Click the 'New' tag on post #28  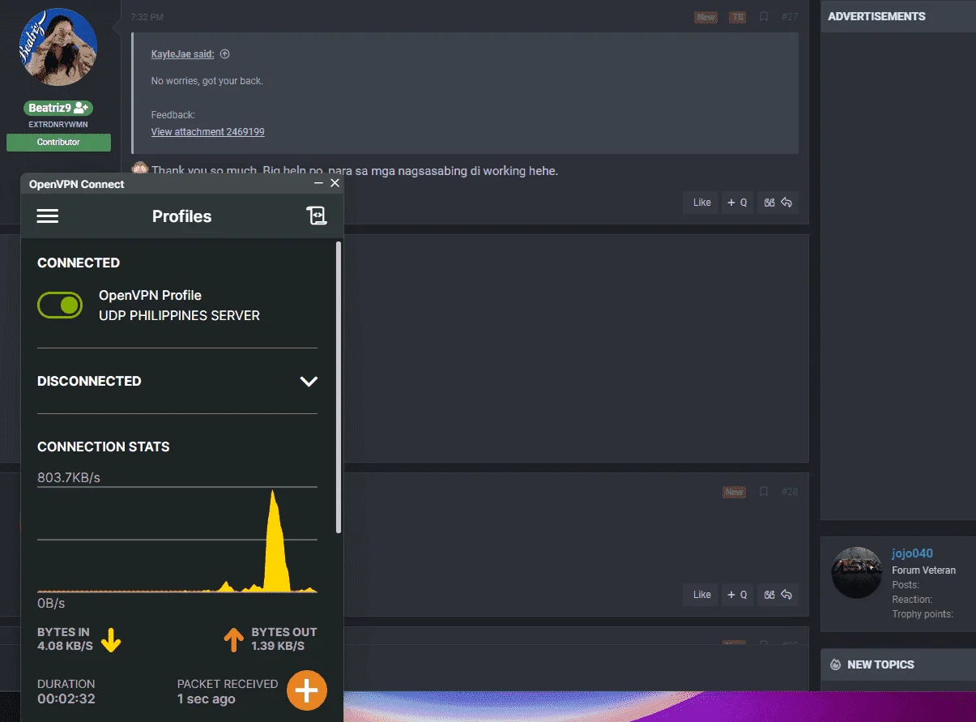point(734,492)
